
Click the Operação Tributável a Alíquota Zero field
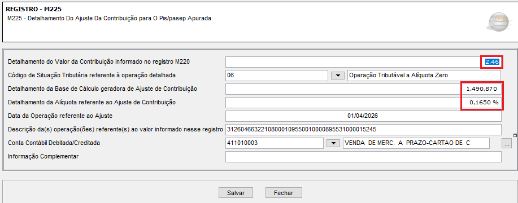click(424, 76)
